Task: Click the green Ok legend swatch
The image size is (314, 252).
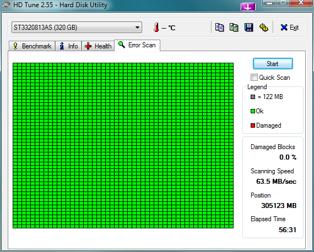Action: pos(253,111)
